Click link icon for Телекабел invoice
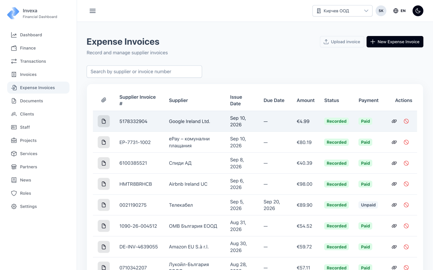The image size is (433, 270). (394, 205)
